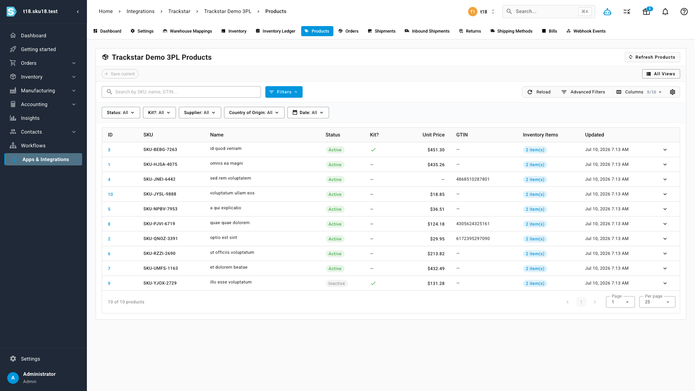Open the Page number dropdown
The width and height of the screenshot is (695, 391).
(620, 302)
